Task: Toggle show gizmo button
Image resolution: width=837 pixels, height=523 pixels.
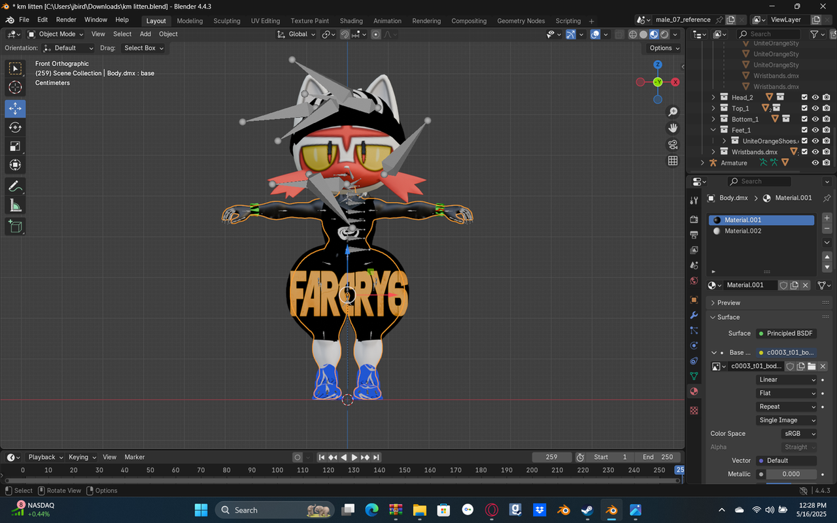Action: [x=571, y=34]
